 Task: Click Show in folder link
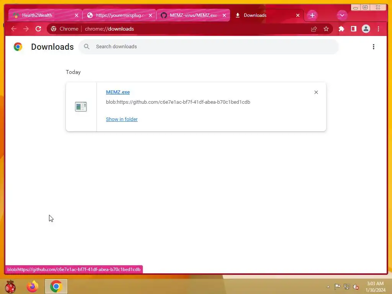[x=122, y=119]
